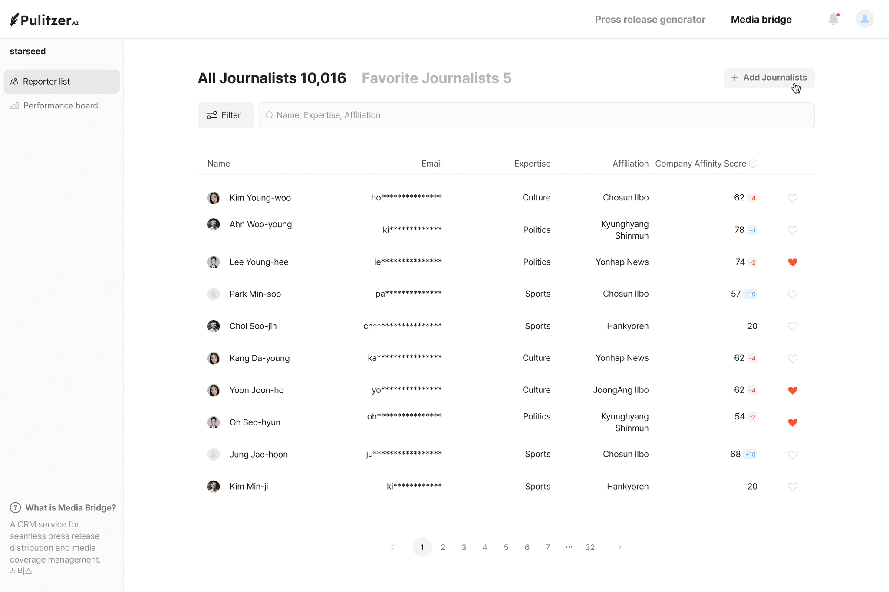The height and width of the screenshot is (592, 889).
Task: Click the Company Affinity Score help icon
Action: click(x=754, y=164)
